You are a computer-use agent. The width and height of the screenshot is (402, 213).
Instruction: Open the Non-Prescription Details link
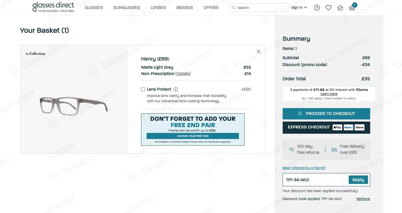click(x=183, y=74)
